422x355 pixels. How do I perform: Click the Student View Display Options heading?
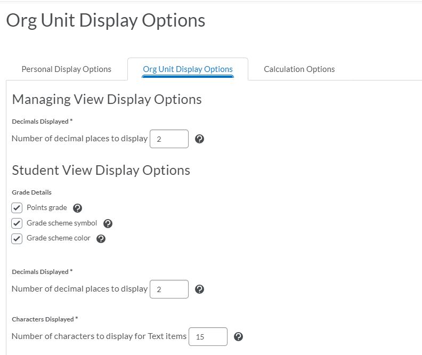tap(101, 171)
